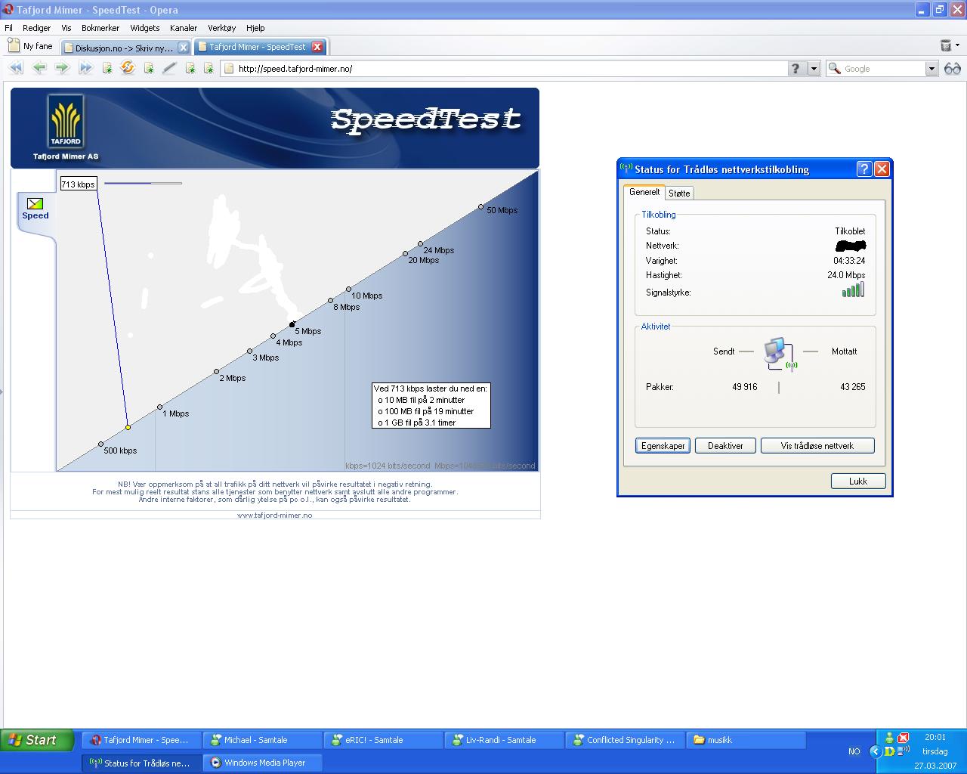Open the Kanaler menu
967x774 pixels.
click(184, 28)
